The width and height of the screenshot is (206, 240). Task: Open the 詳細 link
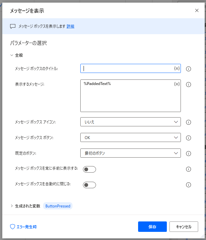pos(71,26)
